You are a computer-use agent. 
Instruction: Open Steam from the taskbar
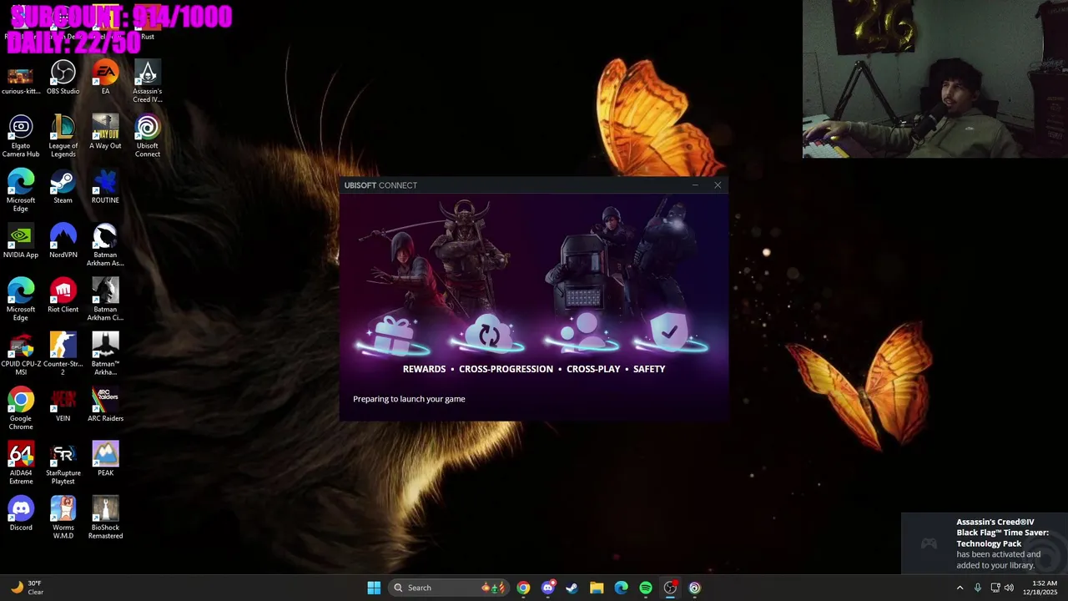(572, 588)
